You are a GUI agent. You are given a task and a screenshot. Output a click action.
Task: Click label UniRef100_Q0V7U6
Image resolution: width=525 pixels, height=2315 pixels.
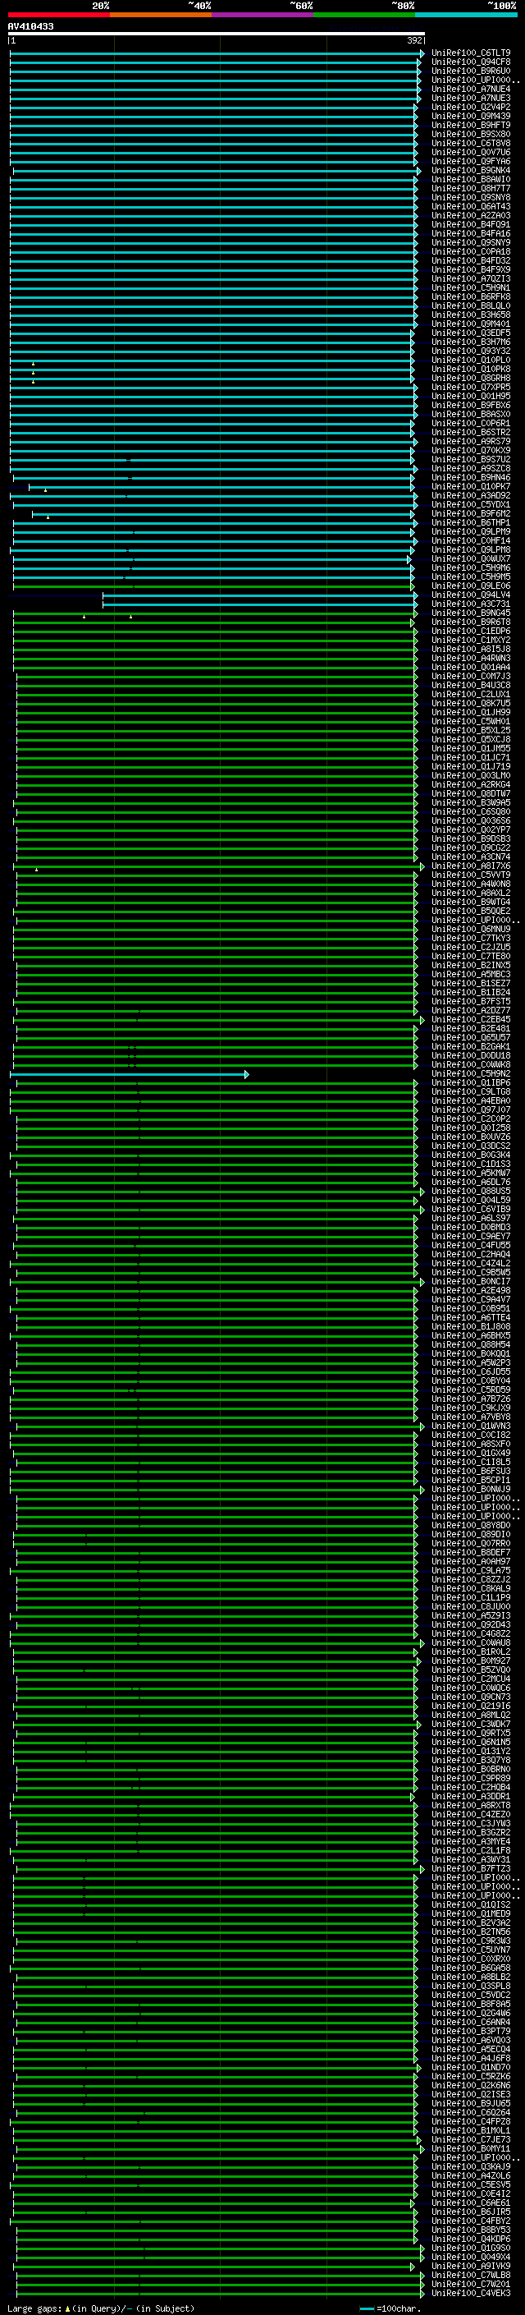coord(471,152)
